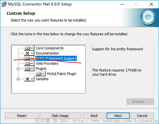This screenshot has width=159, height=124.
Task: Select Plugins feature label
Action: [41, 69]
